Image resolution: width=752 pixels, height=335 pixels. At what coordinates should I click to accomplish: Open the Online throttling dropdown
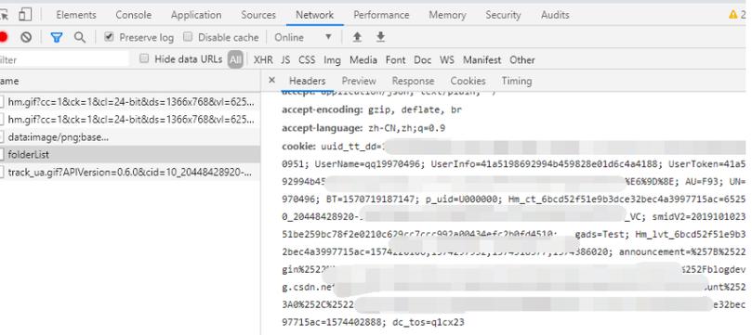303,37
